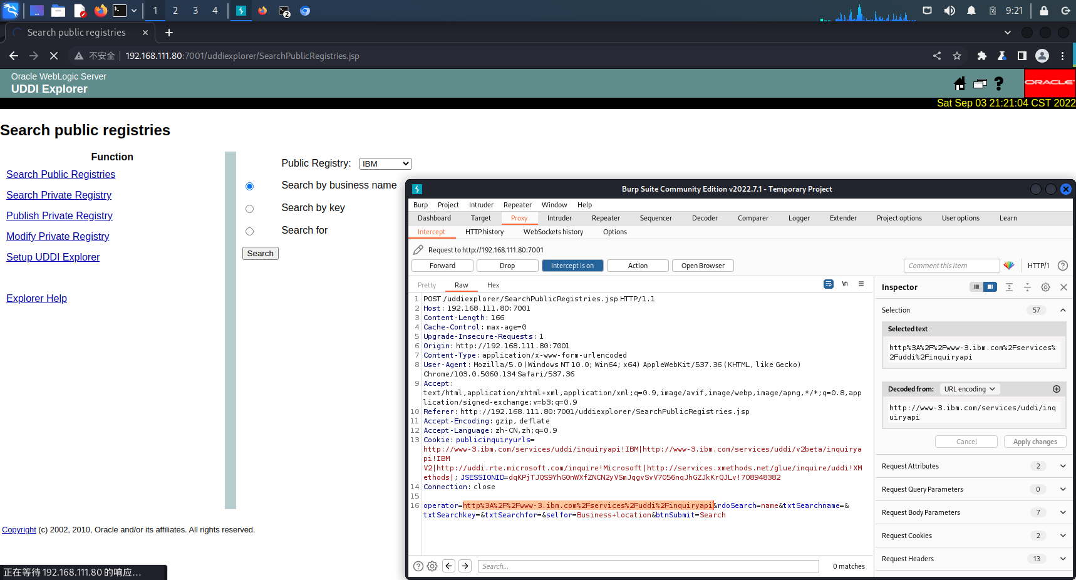Open the message editor hamburger menu
This screenshot has height=580, width=1076.
point(861,284)
